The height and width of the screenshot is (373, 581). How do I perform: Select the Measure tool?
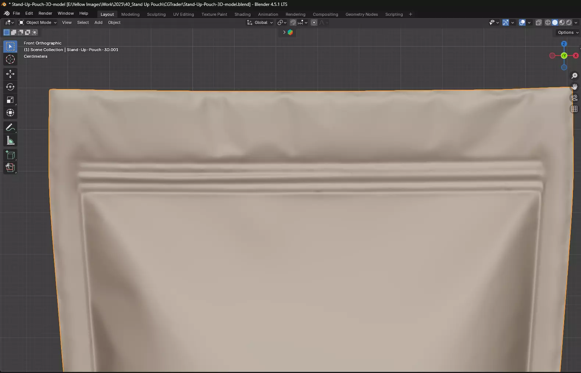[10, 140]
